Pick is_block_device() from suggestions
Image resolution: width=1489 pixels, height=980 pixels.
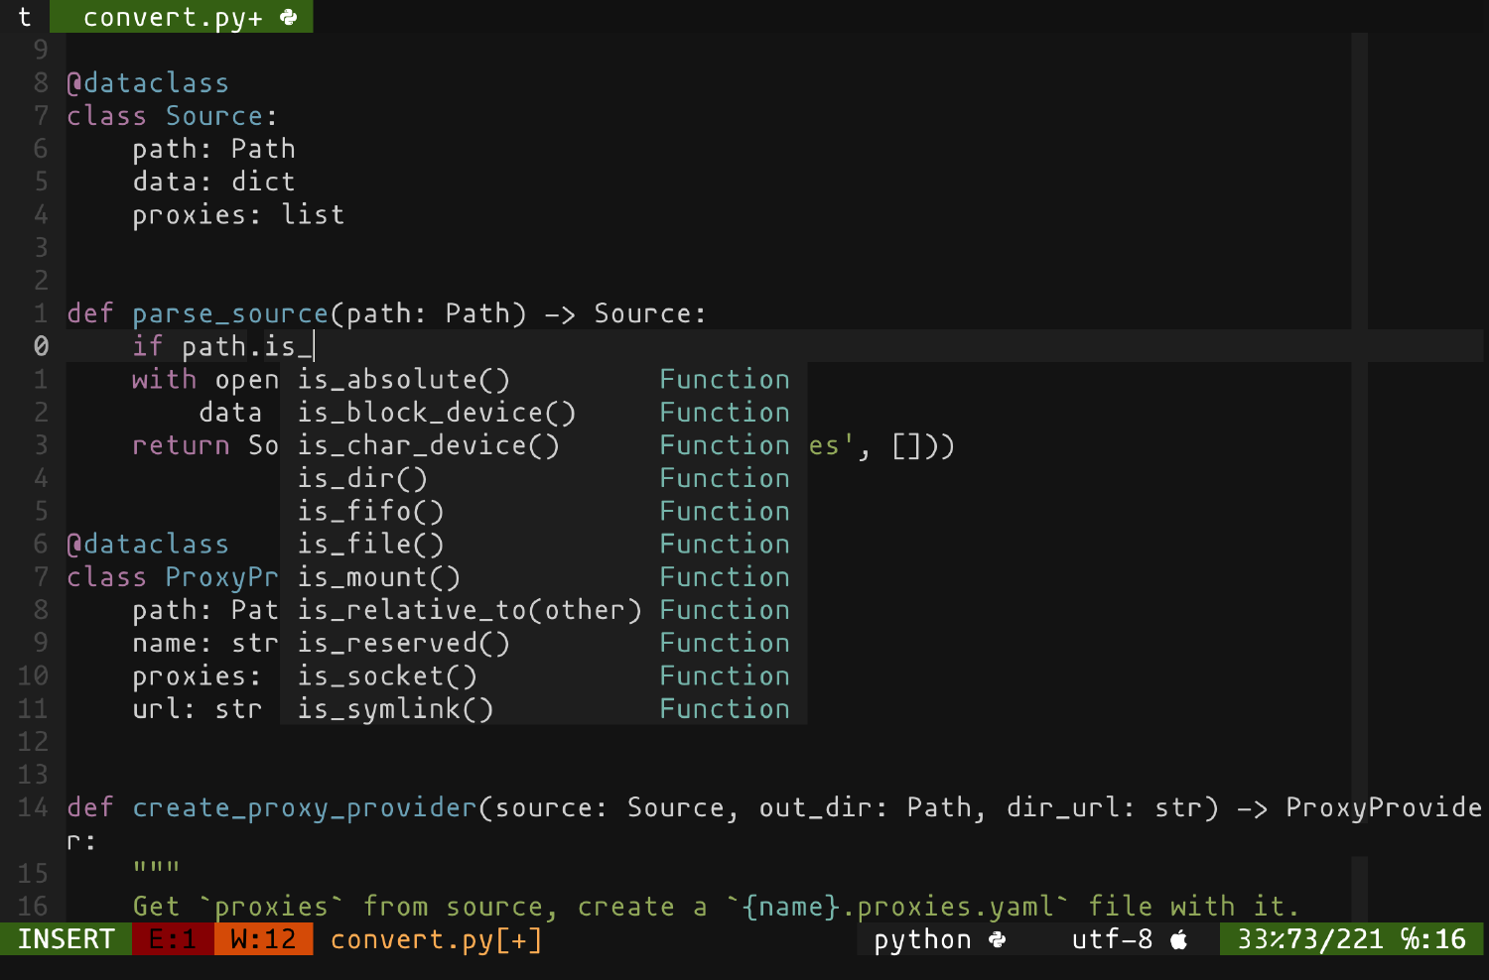click(x=544, y=412)
